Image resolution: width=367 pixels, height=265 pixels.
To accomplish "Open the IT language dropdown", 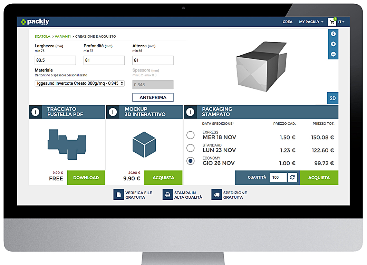I will tap(341, 22).
